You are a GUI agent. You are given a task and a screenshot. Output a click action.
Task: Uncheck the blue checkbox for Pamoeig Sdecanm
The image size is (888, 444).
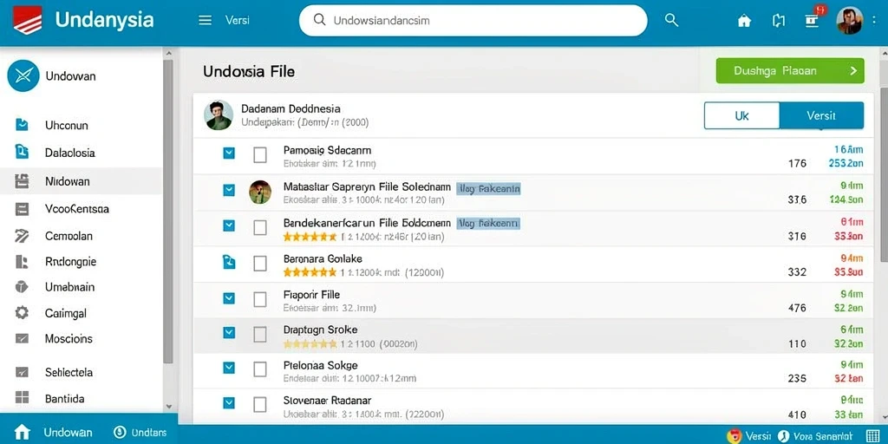[229, 153]
